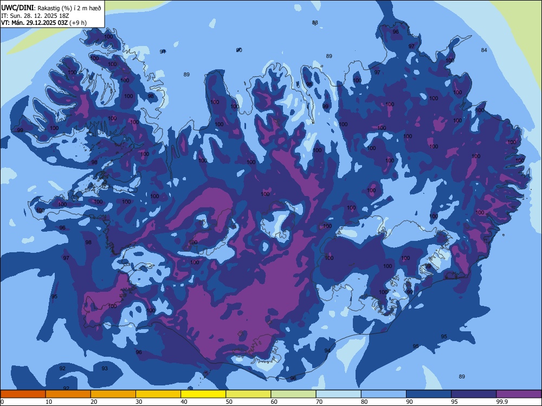This screenshot has height=406, width=542.
Task: Click the legend scale label 0
Action: 2,402
